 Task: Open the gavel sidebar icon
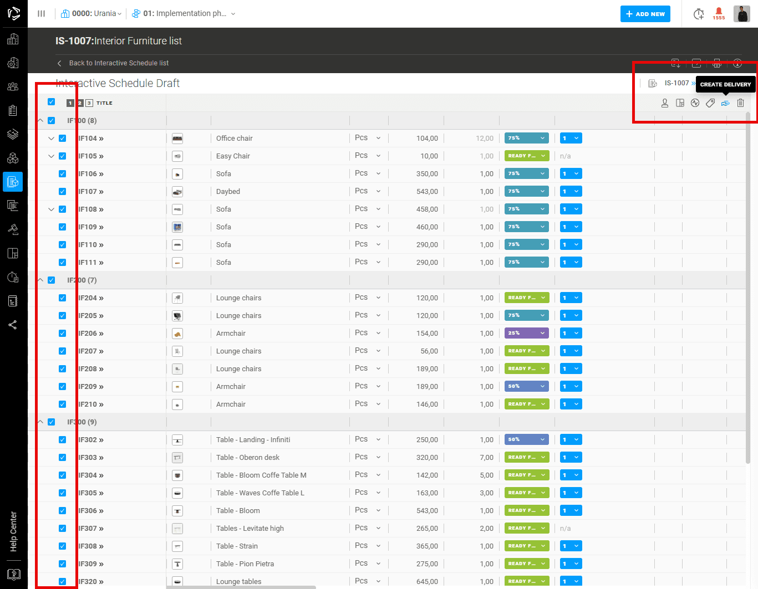(13, 229)
